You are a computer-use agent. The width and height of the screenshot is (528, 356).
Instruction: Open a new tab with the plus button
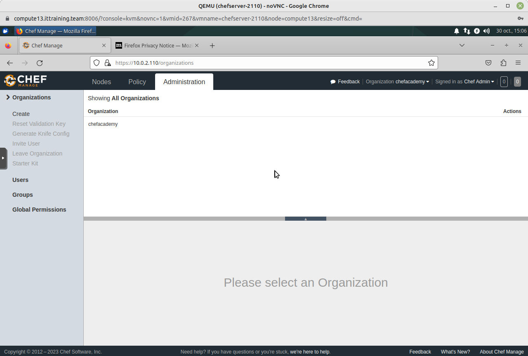212,45
